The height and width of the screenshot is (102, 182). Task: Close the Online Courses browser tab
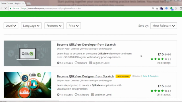coord(23,3)
